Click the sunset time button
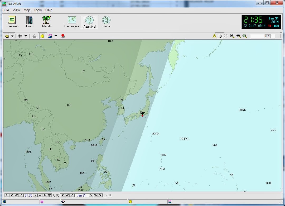The height and width of the screenshot is (206, 285). [50, 195]
